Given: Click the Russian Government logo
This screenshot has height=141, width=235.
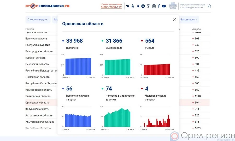Looking at the screenshot, I should click(x=173, y=6).
